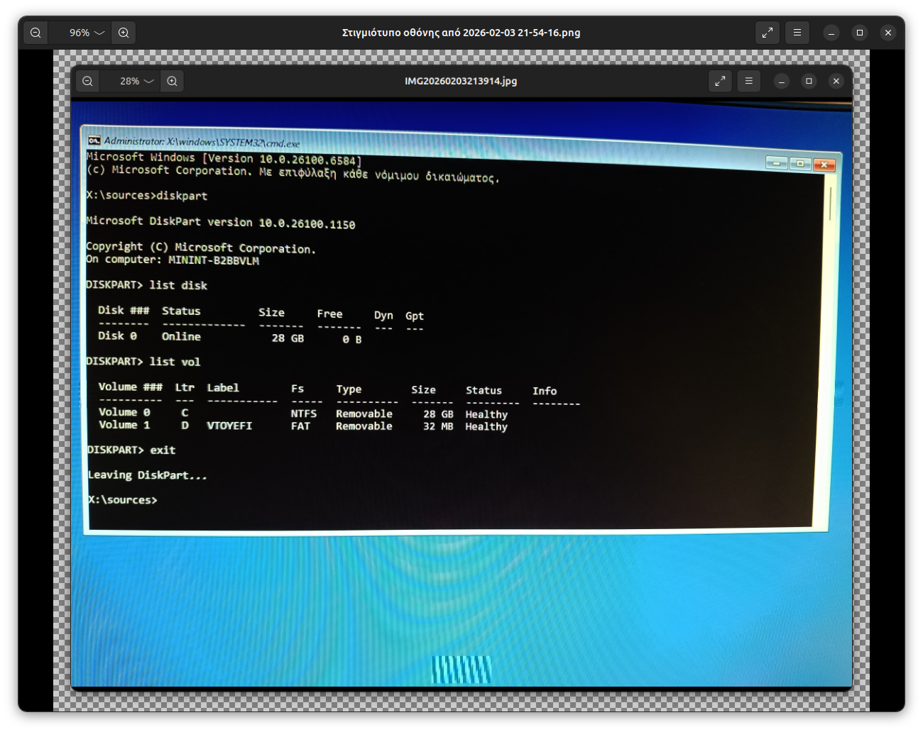Open the outer viewer's hamburger main menu
The height and width of the screenshot is (732, 923).
pyautogui.click(x=797, y=33)
